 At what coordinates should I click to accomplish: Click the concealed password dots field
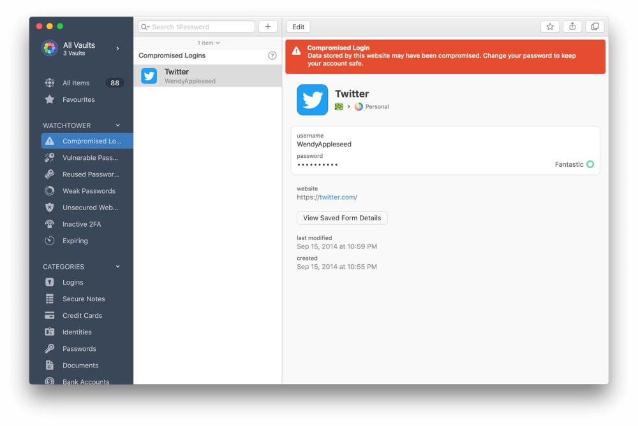pyautogui.click(x=317, y=164)
